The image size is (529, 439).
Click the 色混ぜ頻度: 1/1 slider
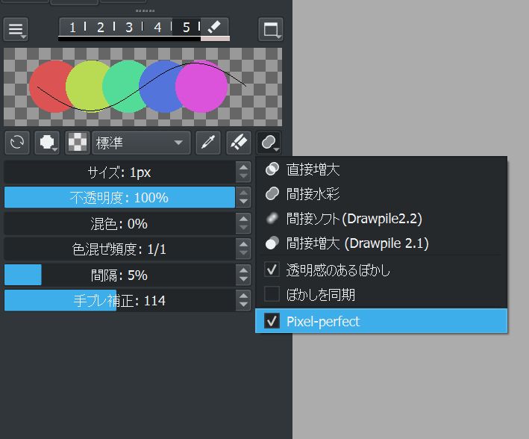pos(119,249)
